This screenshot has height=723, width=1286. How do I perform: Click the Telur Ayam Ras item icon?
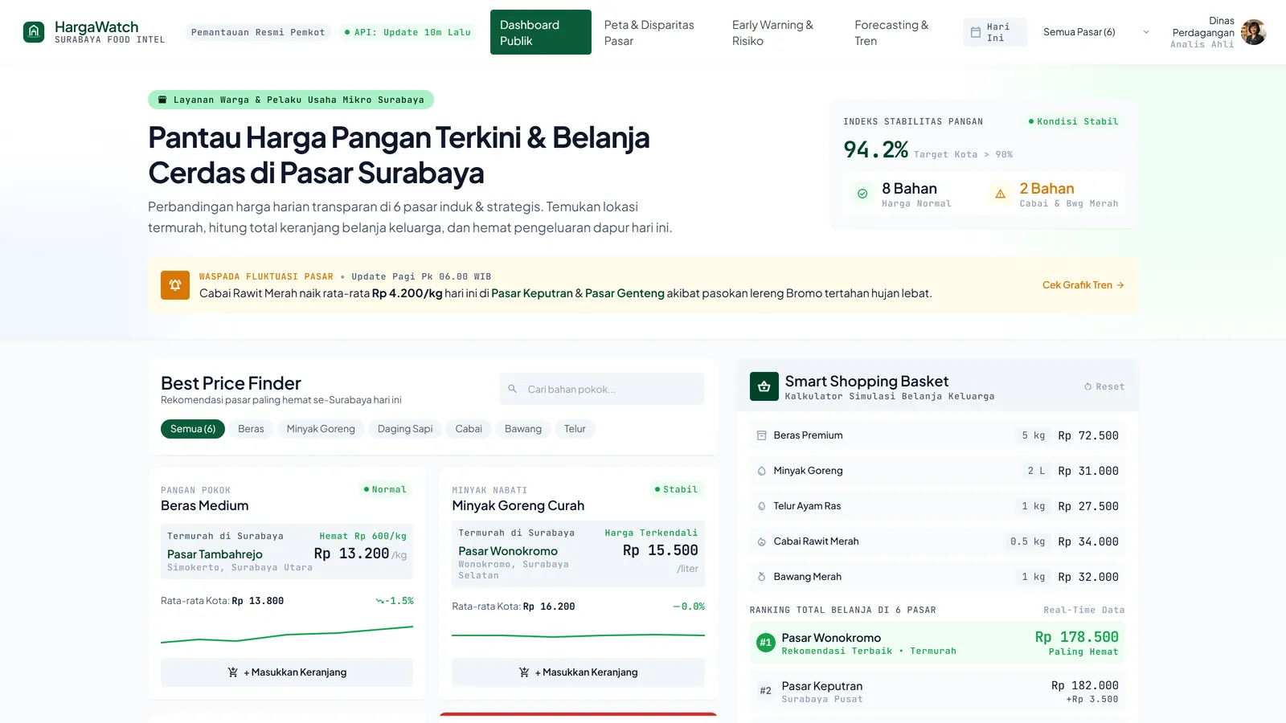pos(761,506)
